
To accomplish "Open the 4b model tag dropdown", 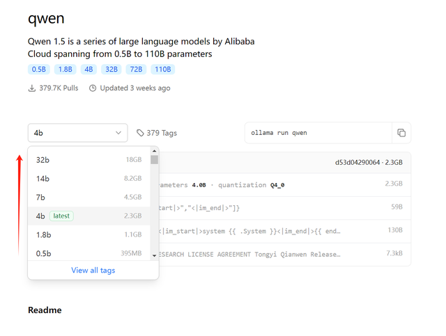I will coord(77,133).
